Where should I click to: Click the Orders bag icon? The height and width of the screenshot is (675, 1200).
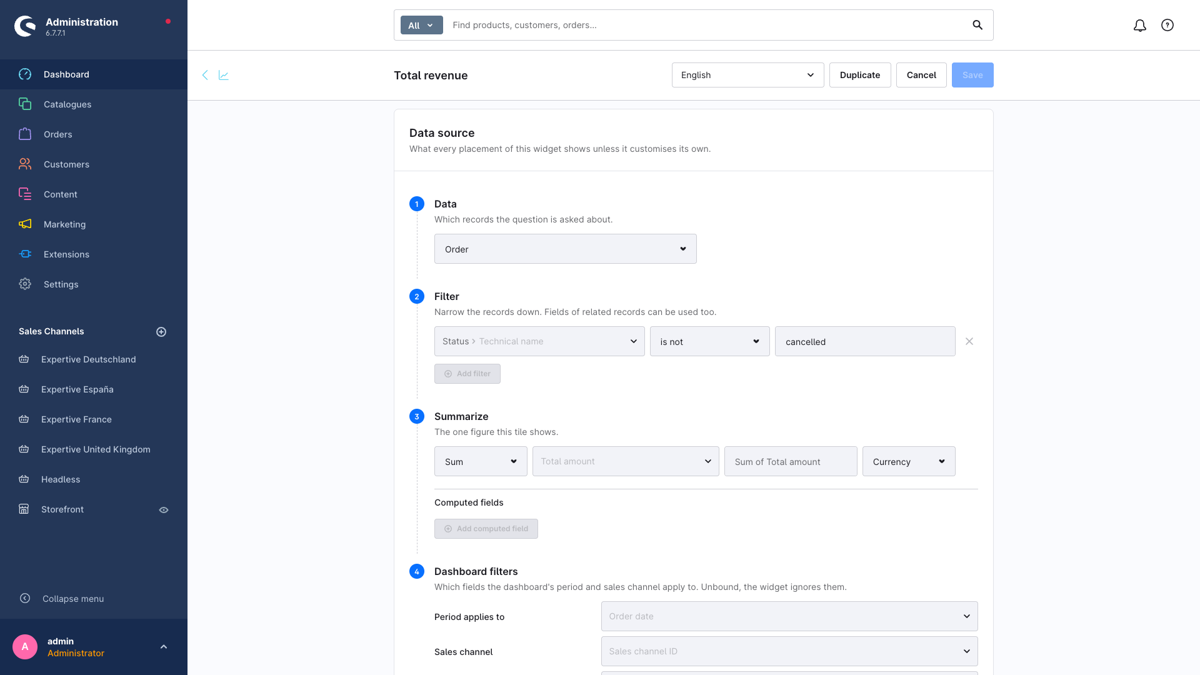pos(25,134)
